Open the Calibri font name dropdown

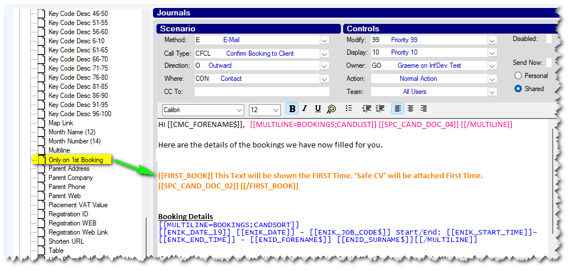coord(239,110)
